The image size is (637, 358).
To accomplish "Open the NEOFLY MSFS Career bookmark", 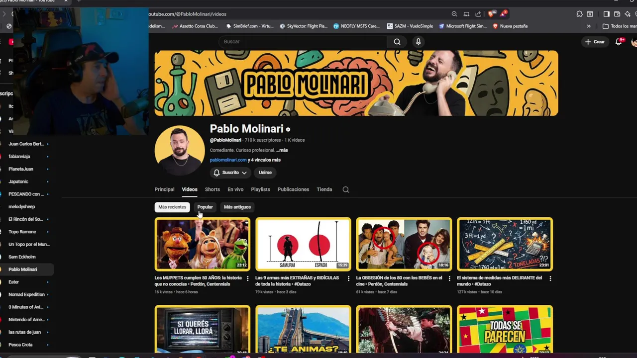I will [x=357, y=26].
